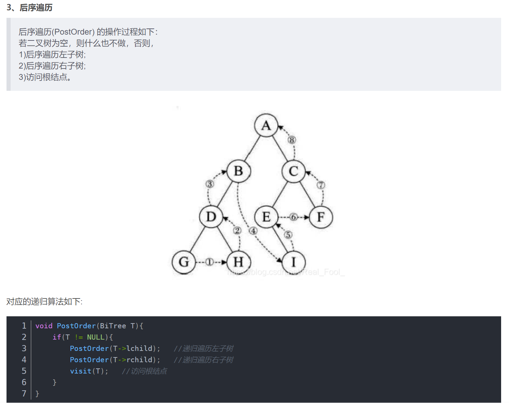
Task: Click node E in the tree diagram
Action: tap(266, 217)
